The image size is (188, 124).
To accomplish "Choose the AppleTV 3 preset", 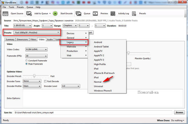I will (107, 60).
